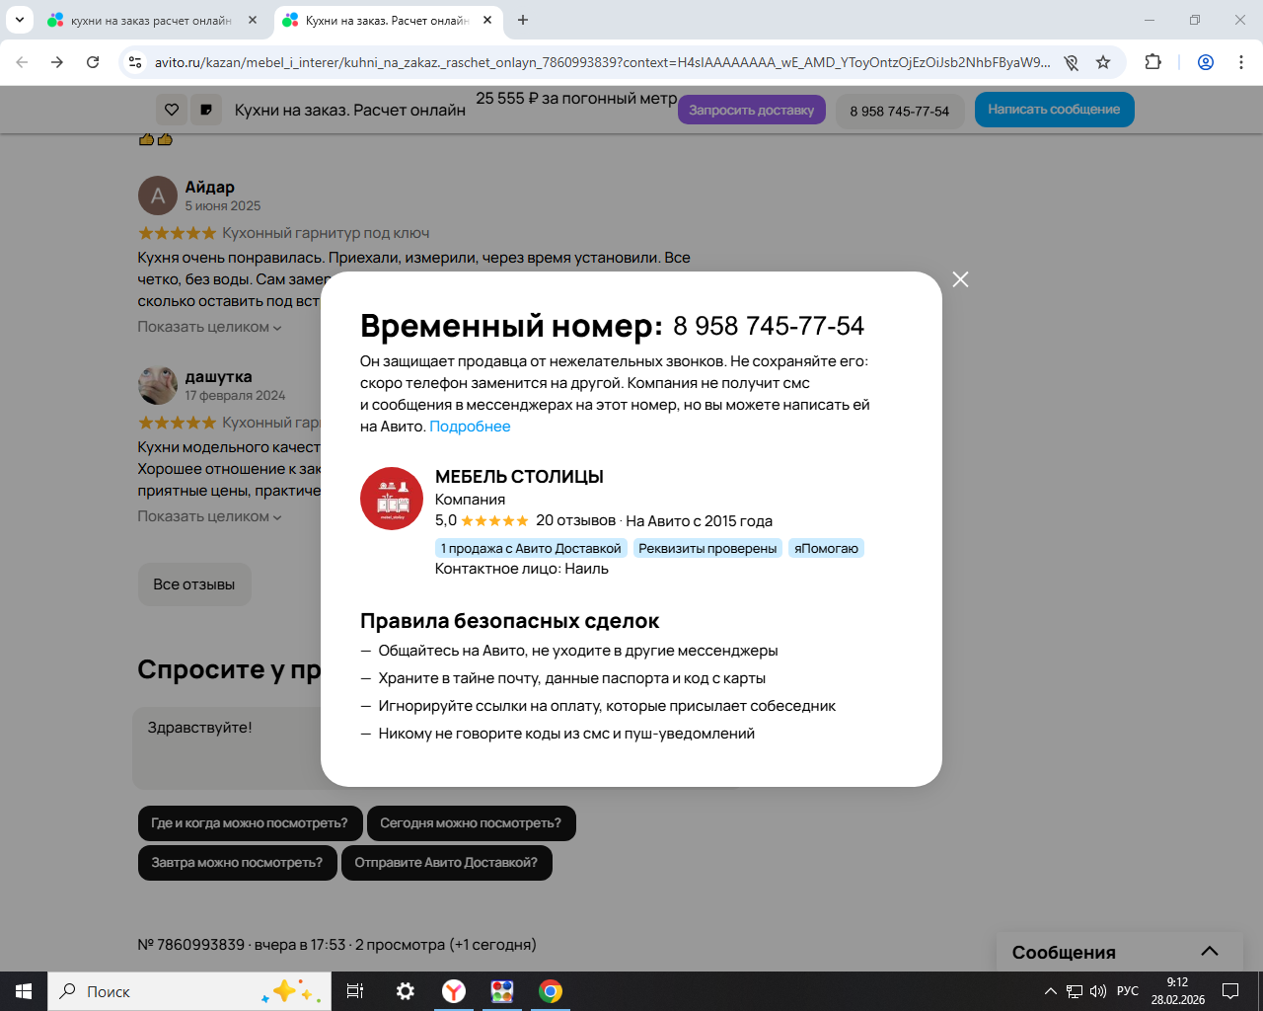Open the colorful app icon next to Yandex
1263x1011 pixels.
coord(502,991)
